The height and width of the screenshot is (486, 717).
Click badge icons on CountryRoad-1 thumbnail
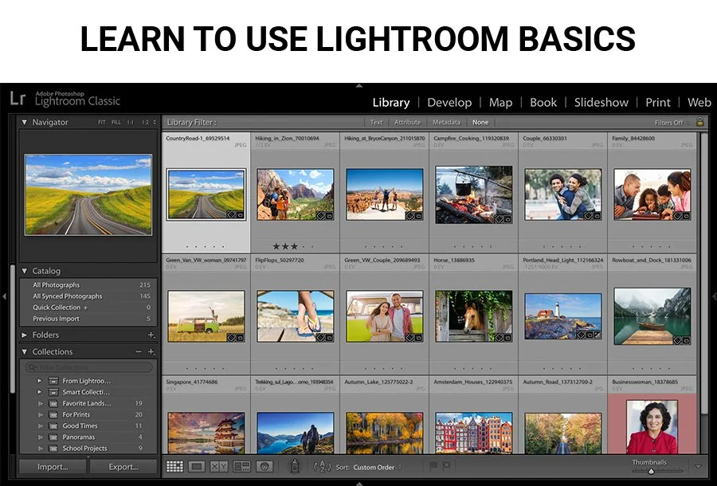pos(236,214)
